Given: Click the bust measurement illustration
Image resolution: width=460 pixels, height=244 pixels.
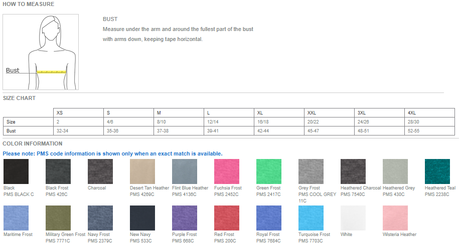Looking at the screenshot, I should (41, 52).
